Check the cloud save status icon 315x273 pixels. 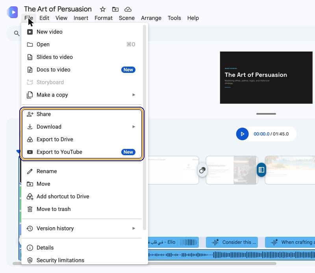coord(128,9)
